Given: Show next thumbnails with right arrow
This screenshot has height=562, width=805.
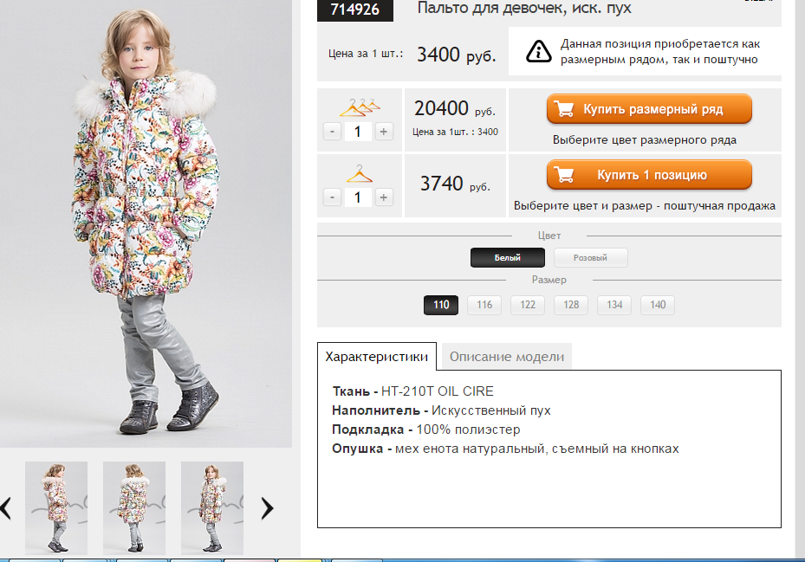Looking at the screenshot, I should [267, 508].
